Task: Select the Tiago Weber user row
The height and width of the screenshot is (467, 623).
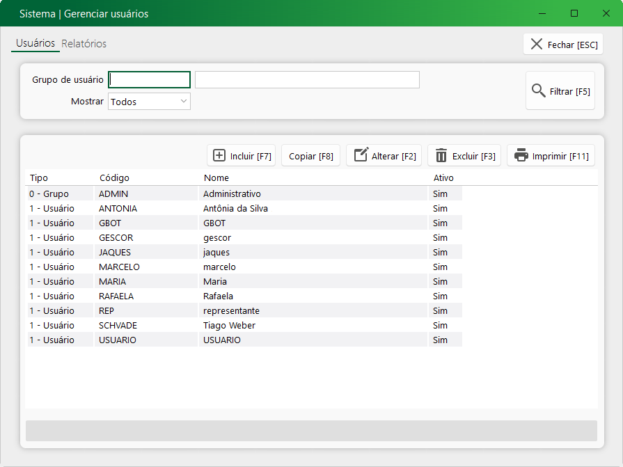Action: (229, 325)
